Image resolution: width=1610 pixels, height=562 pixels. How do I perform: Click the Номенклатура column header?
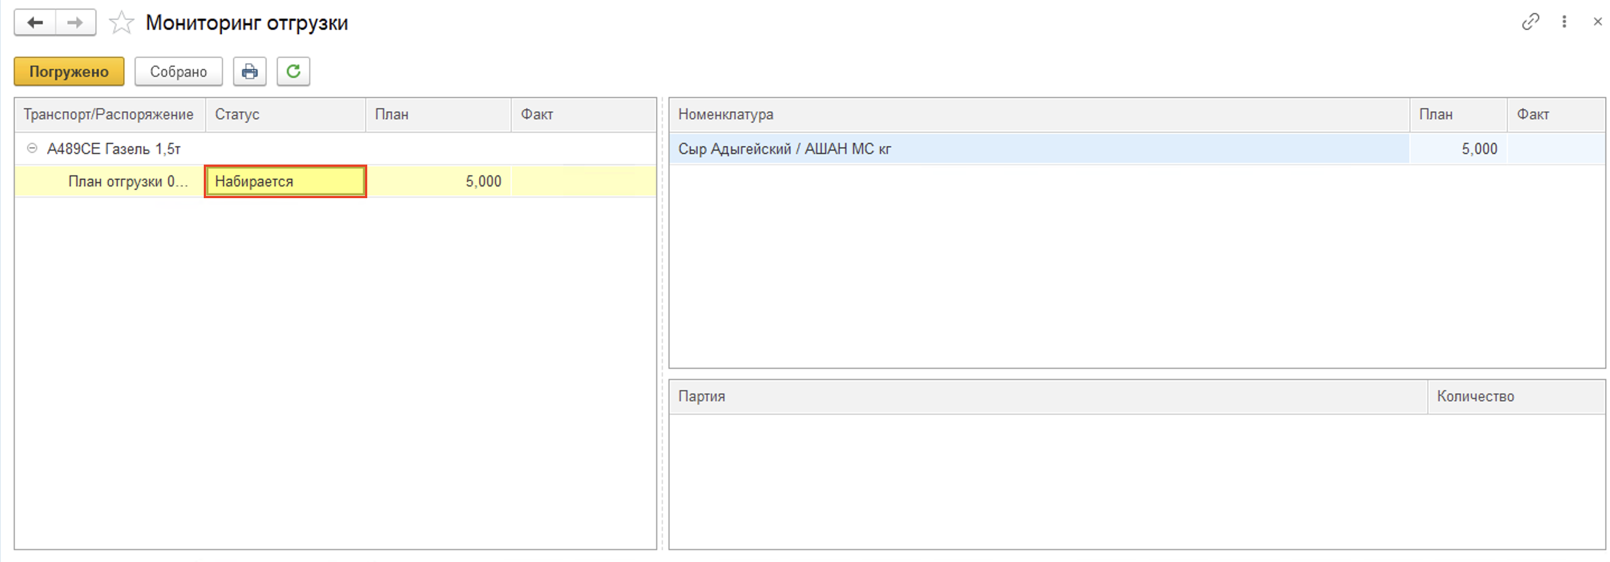coord(726,115)
